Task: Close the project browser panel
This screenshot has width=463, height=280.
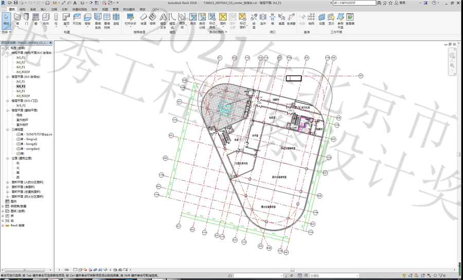Action: coord(50,43)
